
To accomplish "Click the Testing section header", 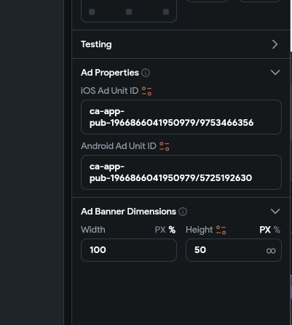I will pyautogui.click(x=181, y=44).
